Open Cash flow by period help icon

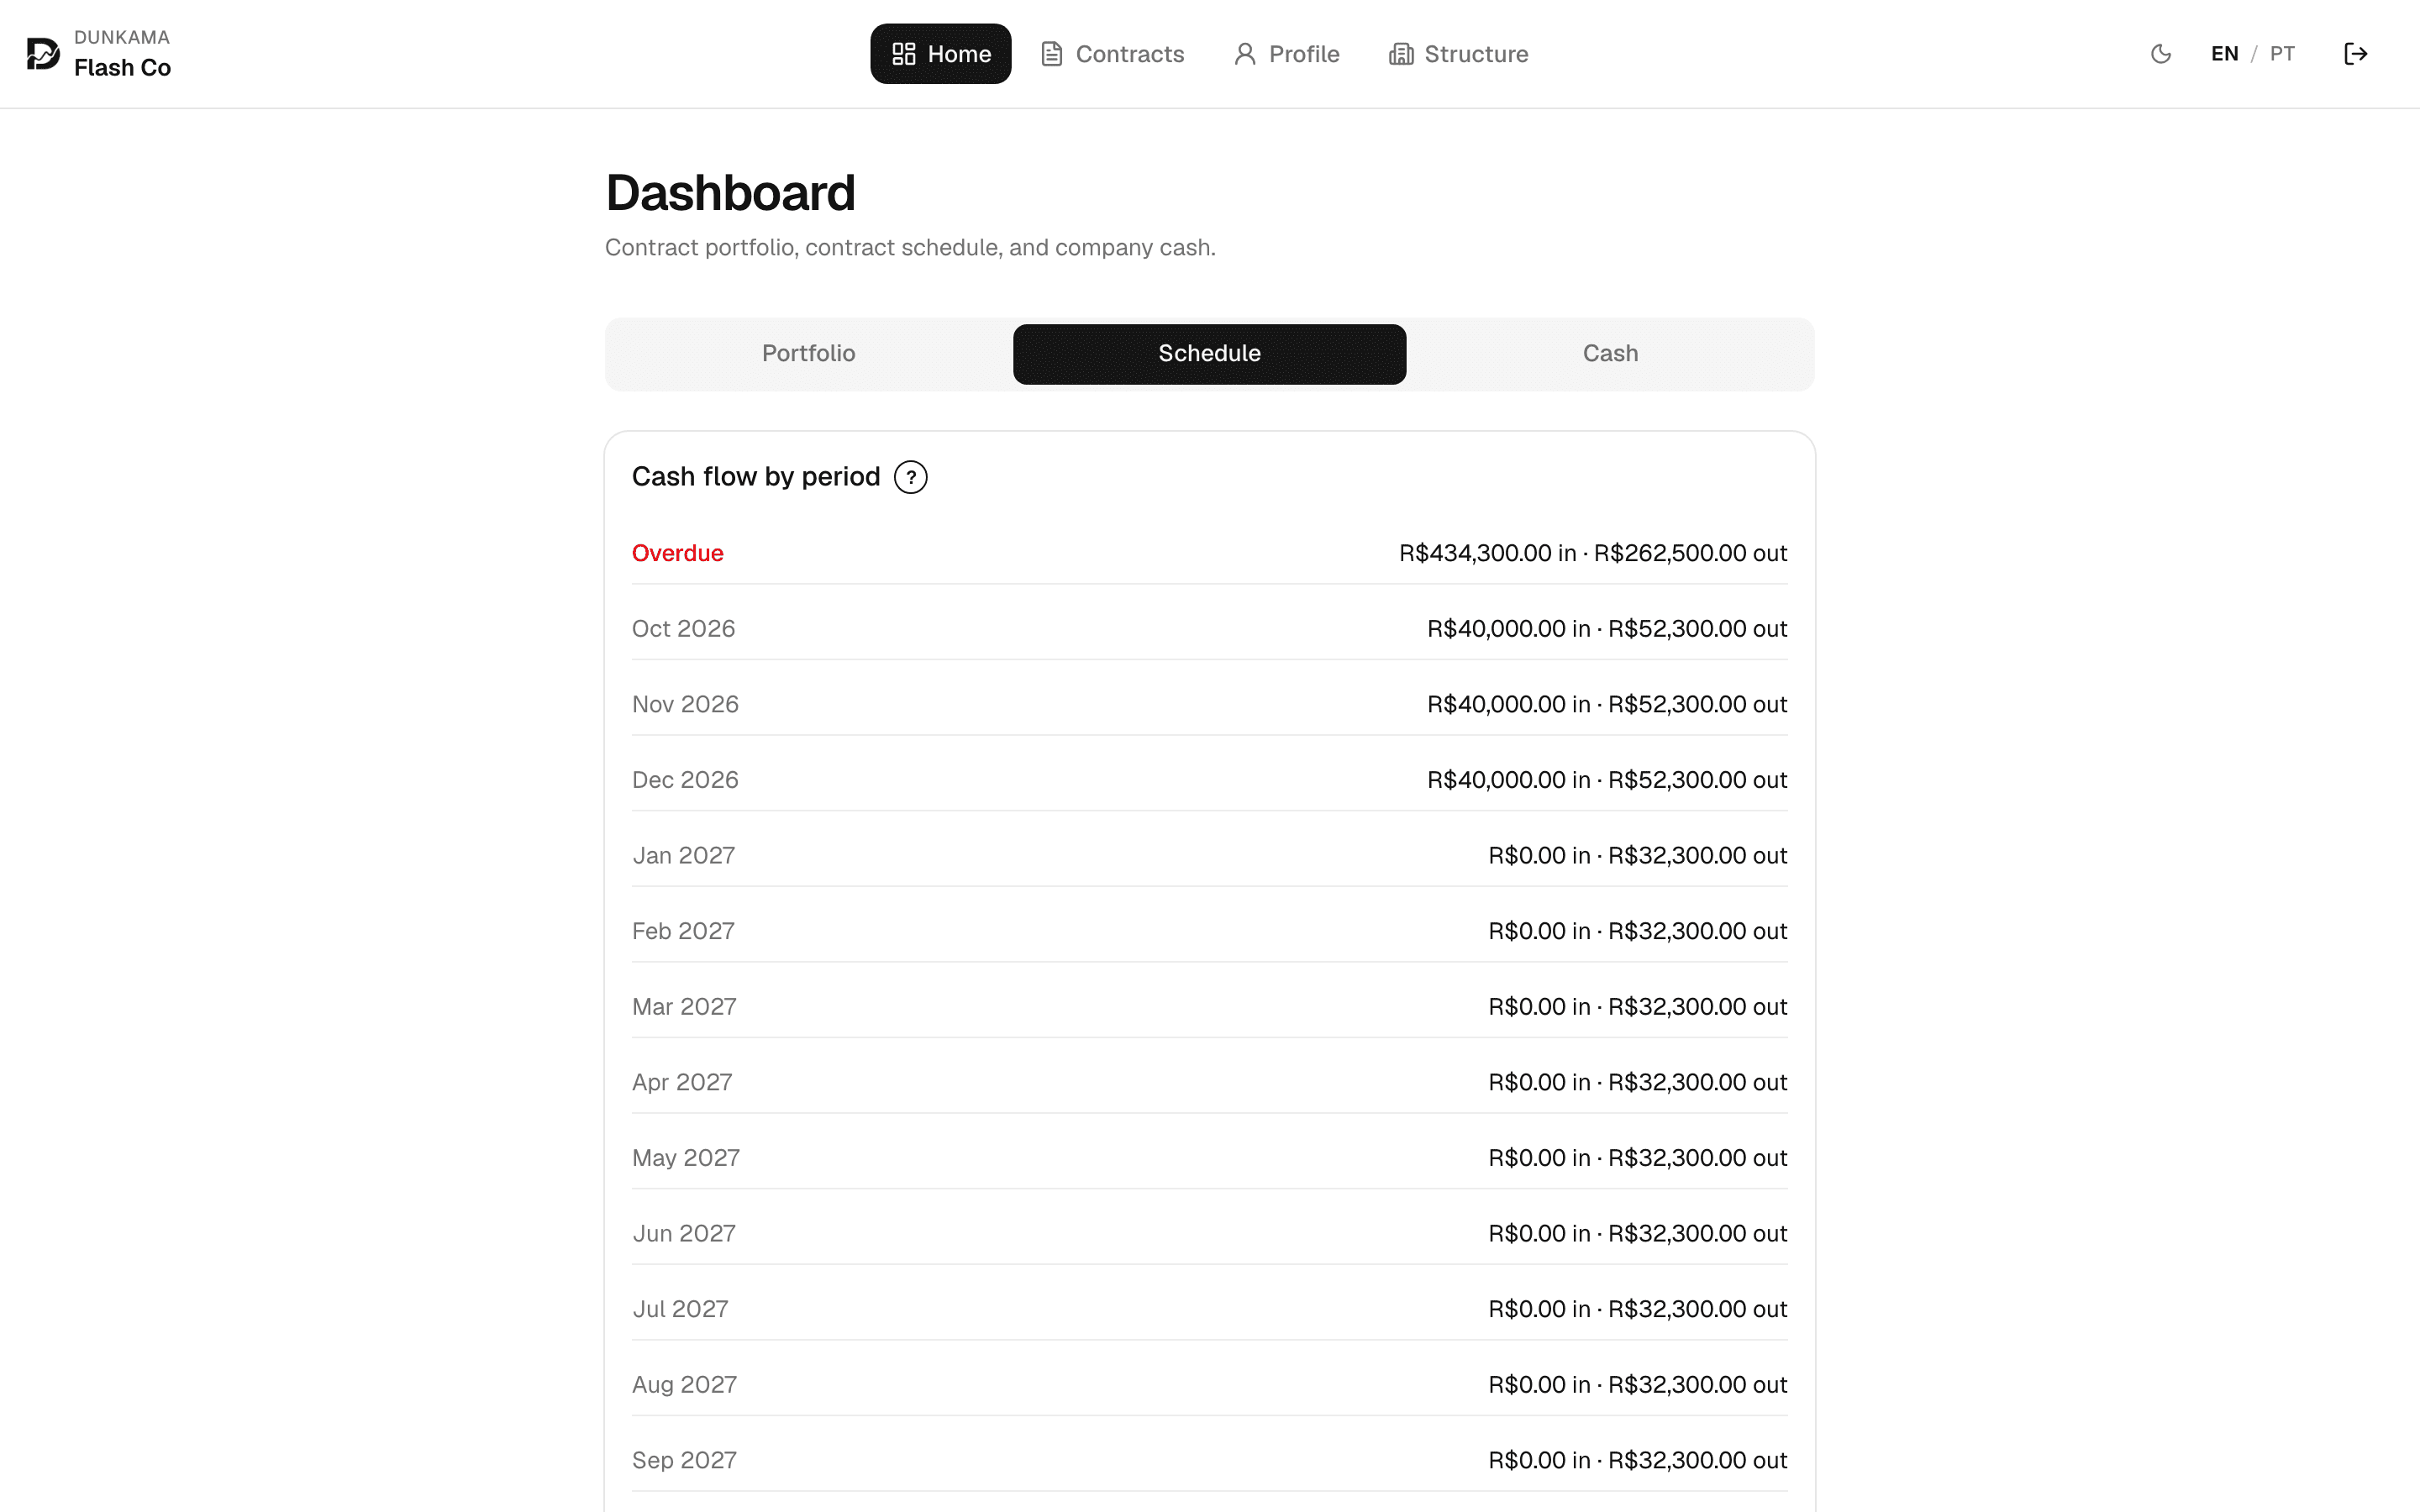910,477
